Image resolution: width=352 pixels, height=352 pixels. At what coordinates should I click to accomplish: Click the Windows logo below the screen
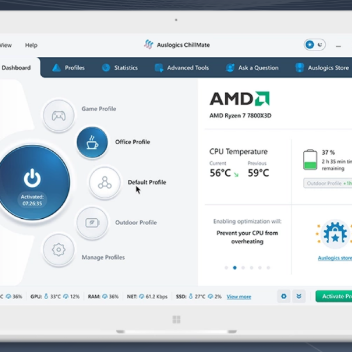click(176, 319)
